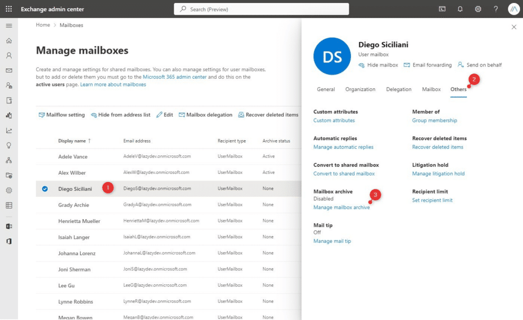Open Manage automatic replies link
The width and height of the screenshot is (523, 320).
(x=343, y=147)
